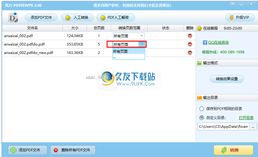Select file anxaizai_002.pdfdo_new.pdf row name

coord(29,53)
